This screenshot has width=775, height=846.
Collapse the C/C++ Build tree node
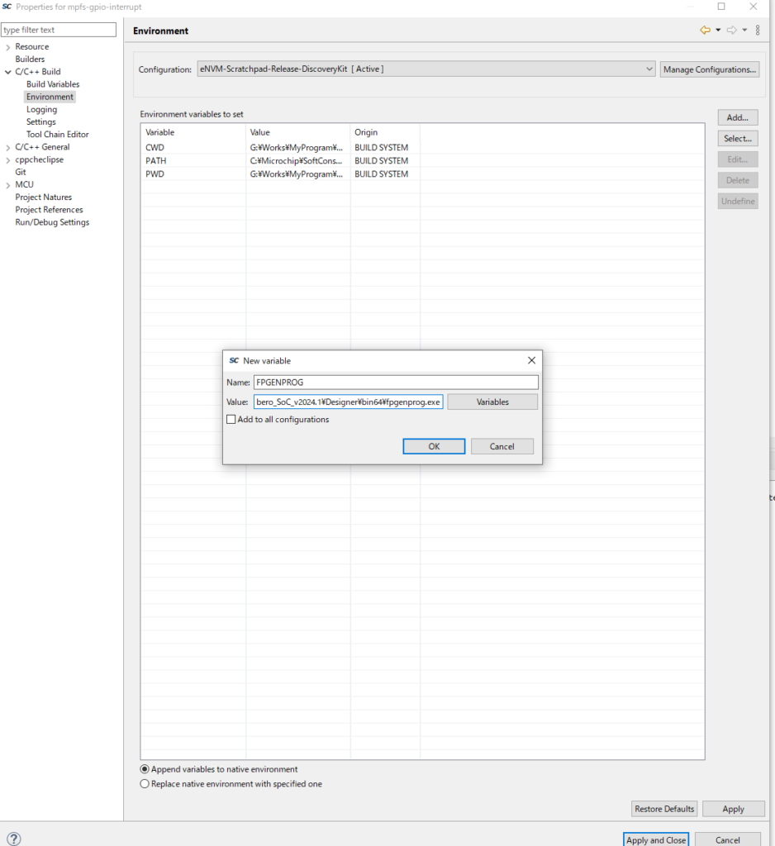coord(7,72)
